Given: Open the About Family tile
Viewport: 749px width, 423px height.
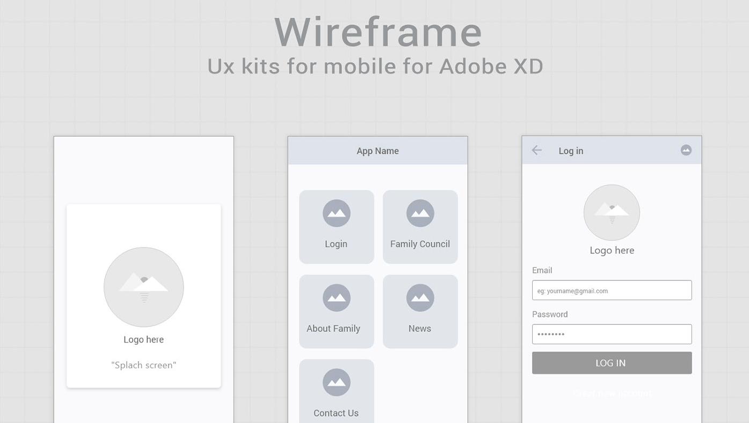Looking at the screenshot, I should pyautogui.click(x=337, y=311).
